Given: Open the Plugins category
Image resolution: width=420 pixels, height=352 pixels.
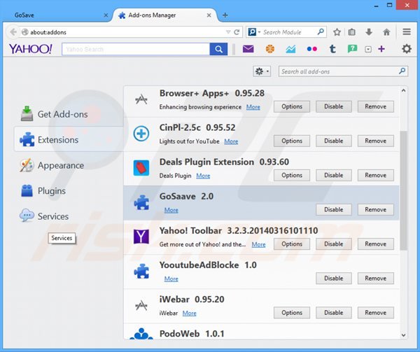Looking at the screenshot, I should tap(69, 191).
